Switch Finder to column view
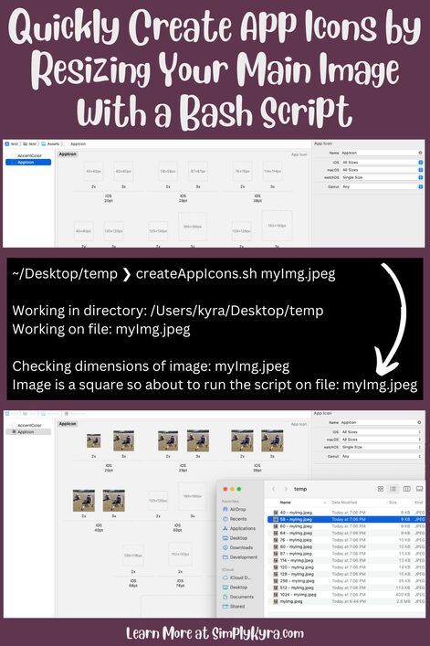This screenshot has height=646, width=430. pos(407,489)
